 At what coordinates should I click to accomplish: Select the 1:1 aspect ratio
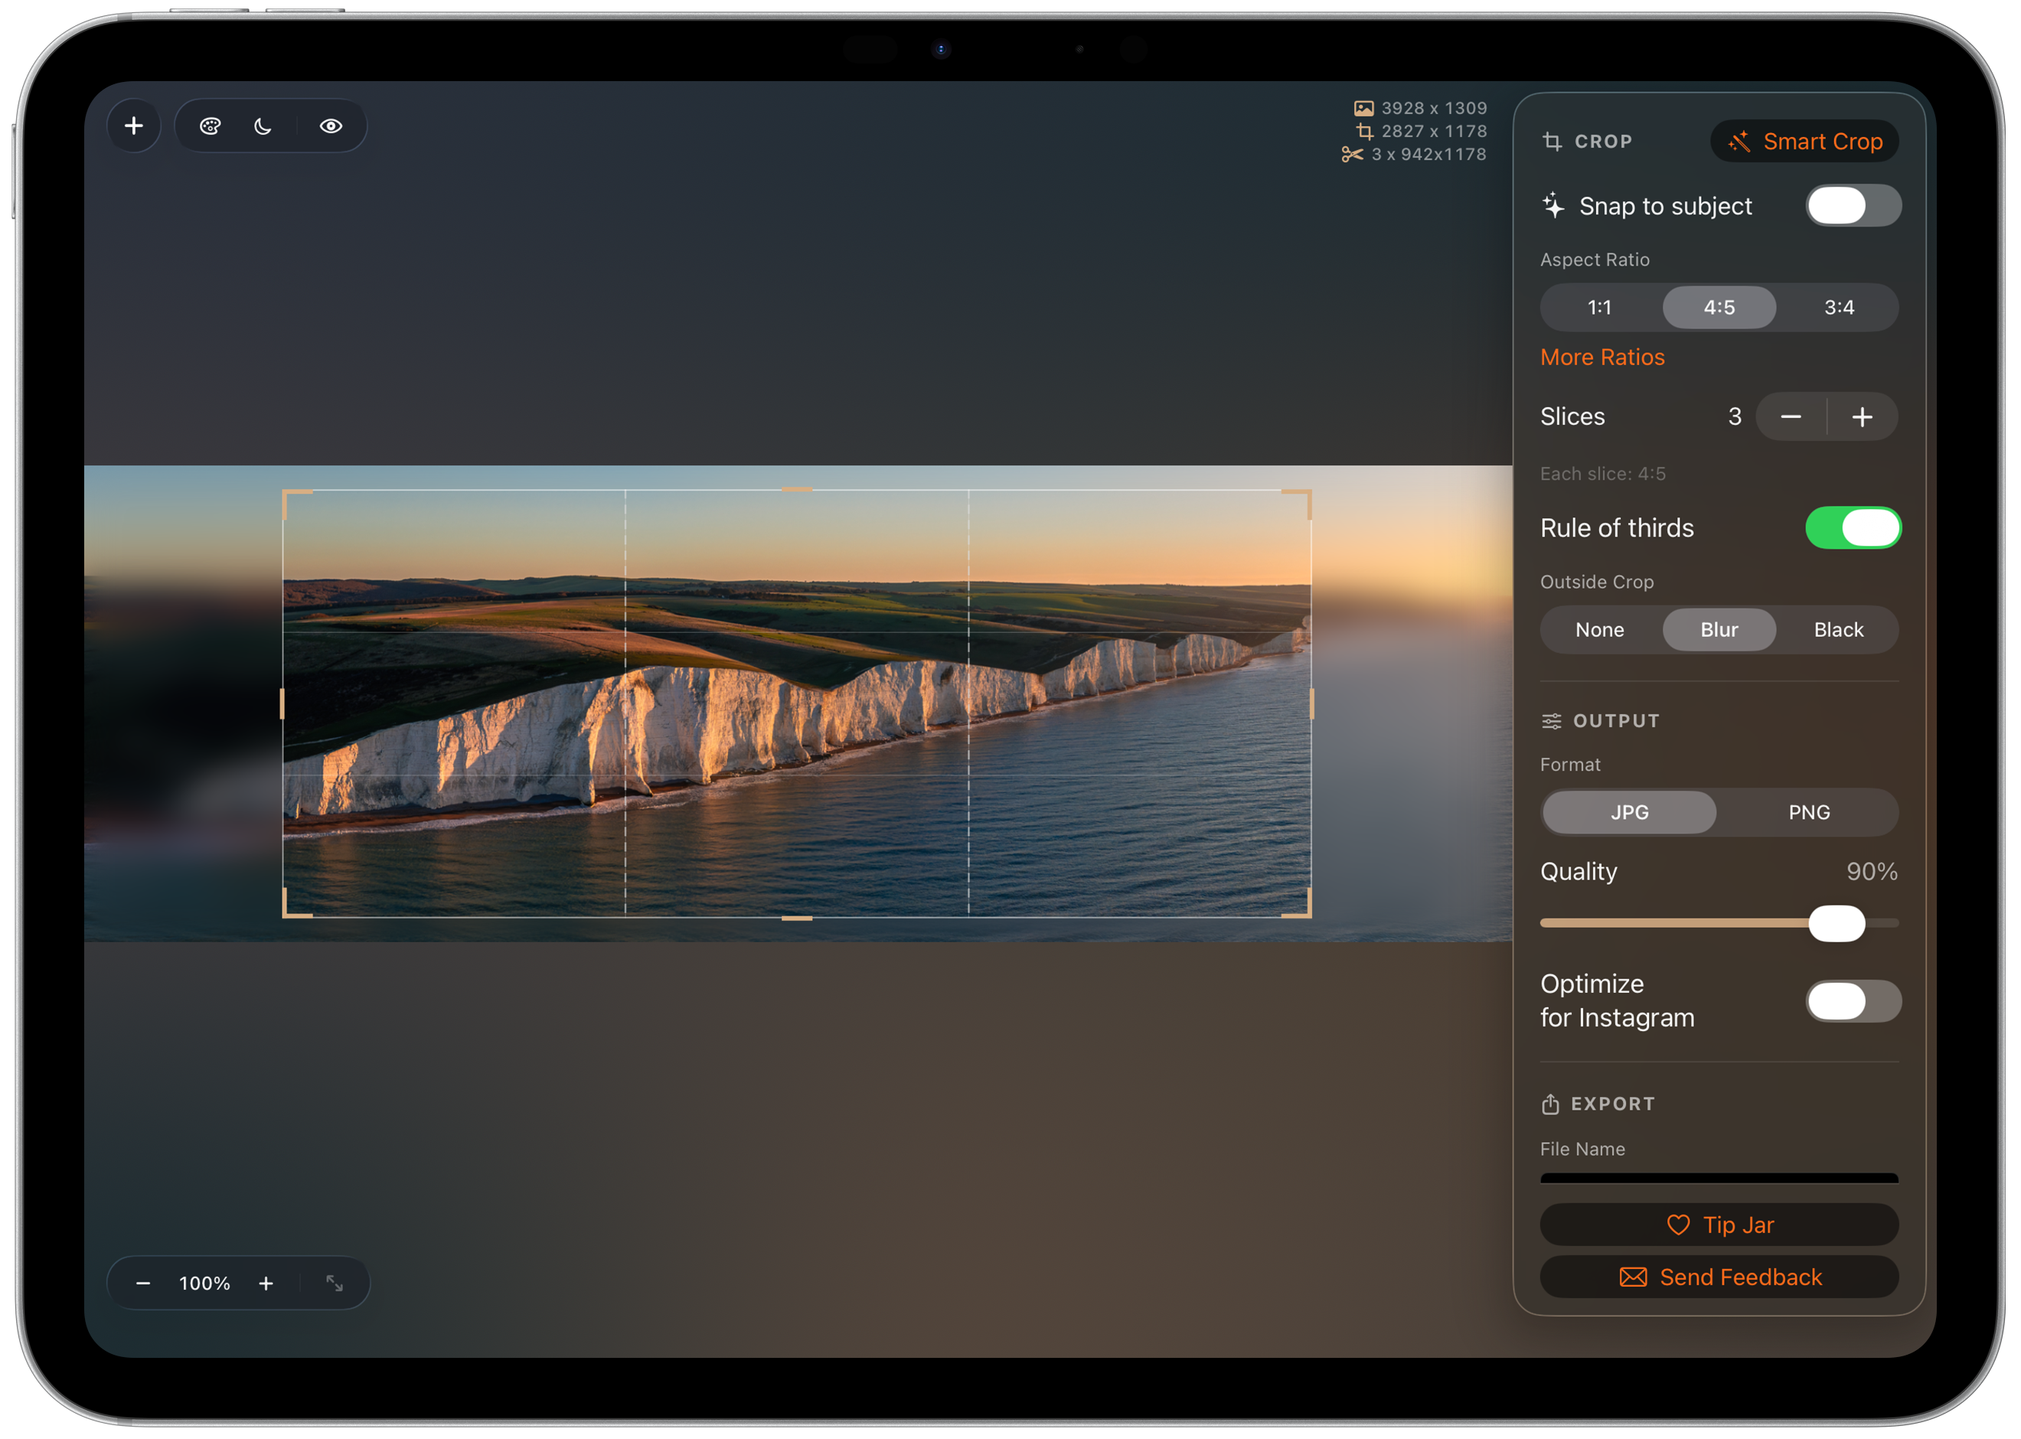(x=1599, y=308)
